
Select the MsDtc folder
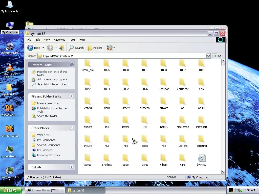pos(88,141)
